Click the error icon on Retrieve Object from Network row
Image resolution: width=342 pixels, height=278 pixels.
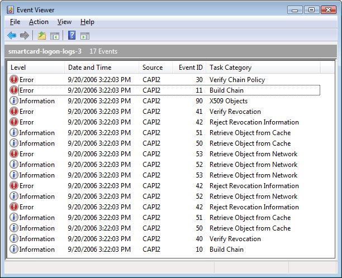(x=14, y=154)
